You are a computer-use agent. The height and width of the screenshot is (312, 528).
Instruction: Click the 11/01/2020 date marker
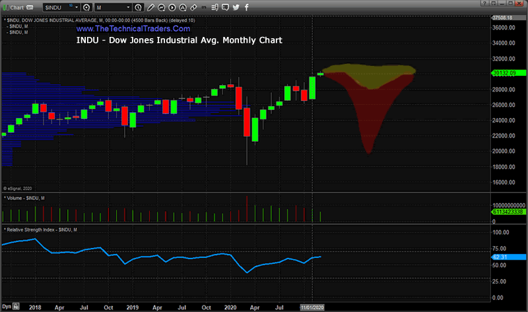click(312, 307)
